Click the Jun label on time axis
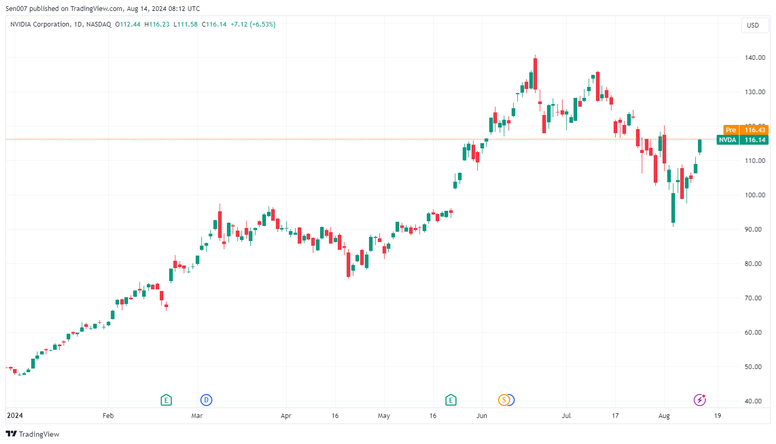This screenshot has width=776, height=444. point(482,415)
